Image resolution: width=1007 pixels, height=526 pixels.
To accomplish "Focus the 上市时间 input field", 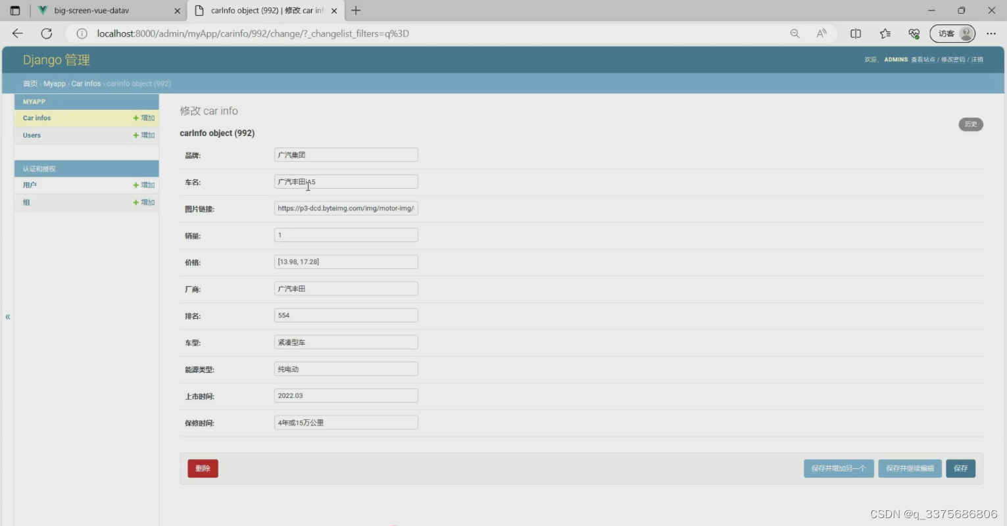I will click(346, 396).
